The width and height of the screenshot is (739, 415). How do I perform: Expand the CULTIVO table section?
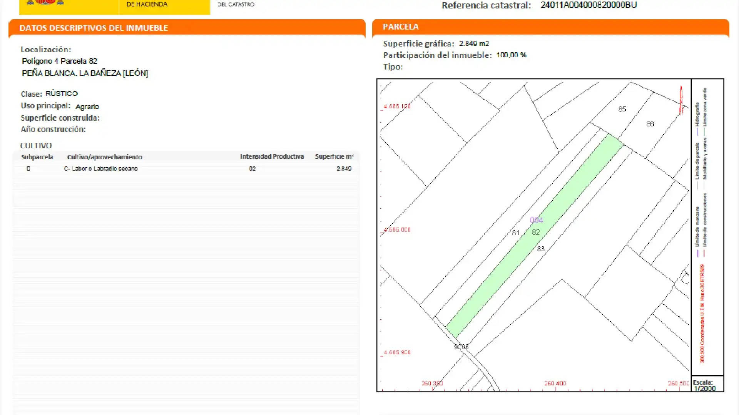point(35,146)
